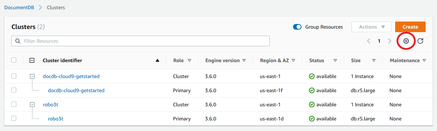Open docdb-cloud9-getstarted cluster link
This screenshot has width=437, height=131.
(71, 76)
